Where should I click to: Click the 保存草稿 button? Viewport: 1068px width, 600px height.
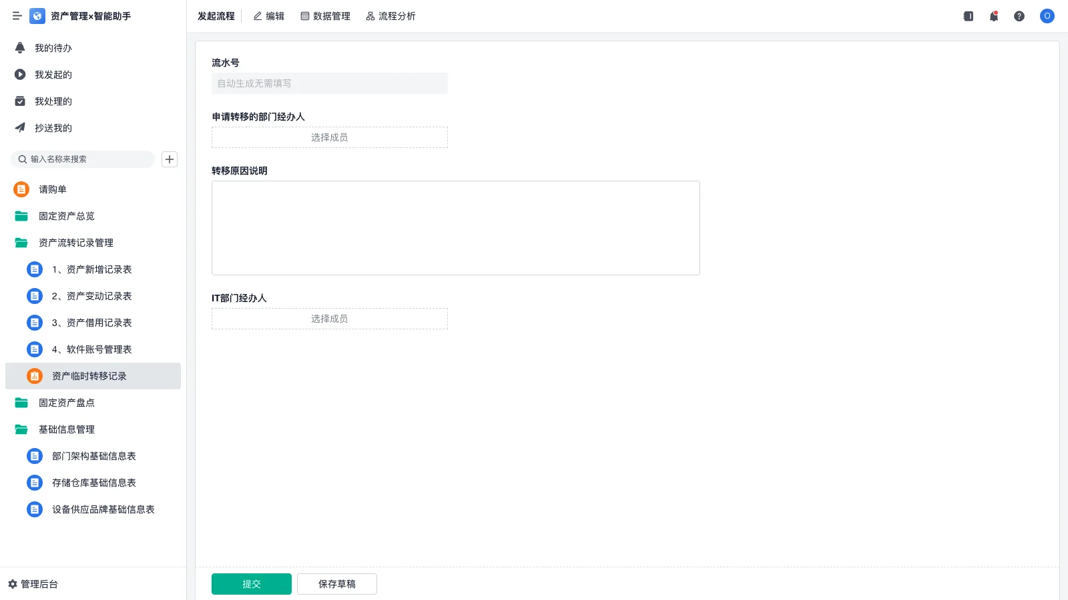pos(337,584)
